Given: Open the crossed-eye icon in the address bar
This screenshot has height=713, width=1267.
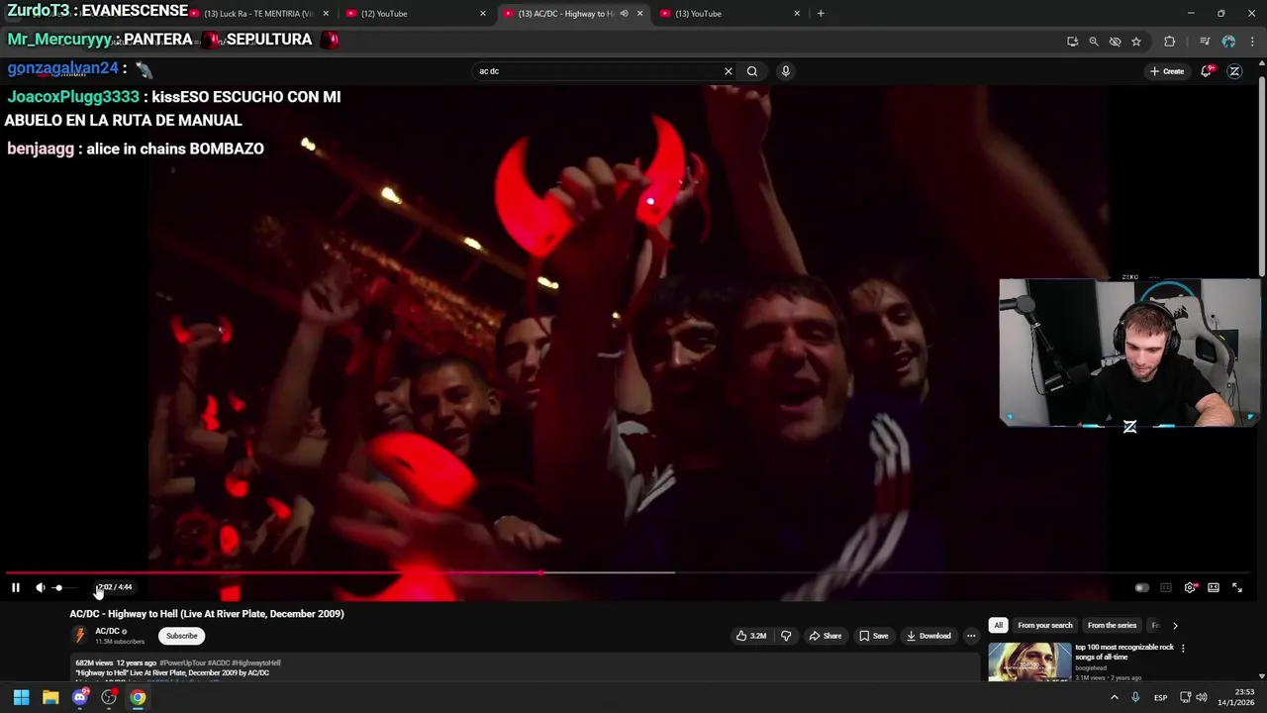Looking at the screenshot, I should pyautogui.click(x=1115, y=42).
